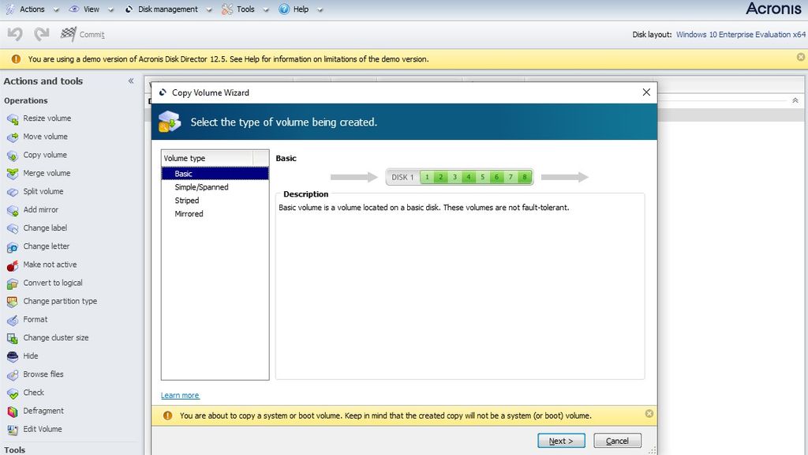Open the Learn more link

[x=180, y=395]
